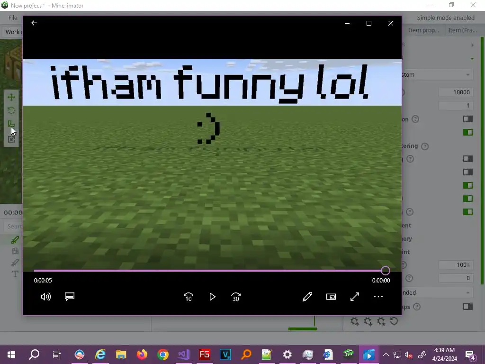
Task: Open Task View on taskbar
Action: tap(57, 355)
